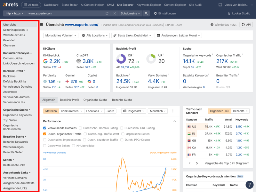Screen dimensions: 256x192
Task: Check Durchschn. Domain Rating option
Action: tap(80, 128)
